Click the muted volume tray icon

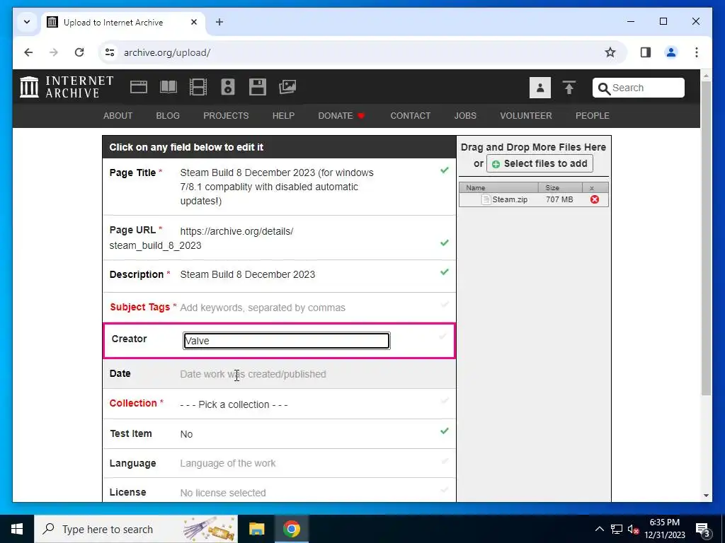[x=634, y=530]
